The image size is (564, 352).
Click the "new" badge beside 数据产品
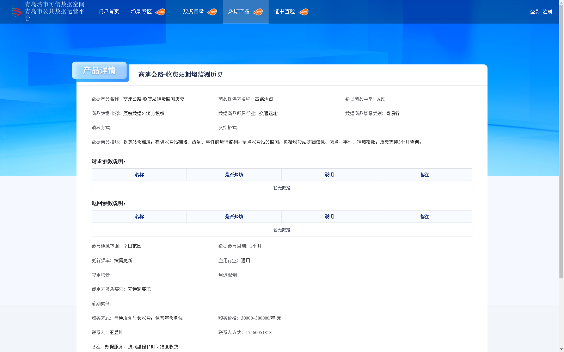pos(258,12)
